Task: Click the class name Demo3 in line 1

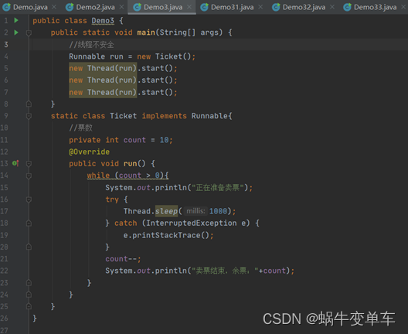Action: coord(103,21)
